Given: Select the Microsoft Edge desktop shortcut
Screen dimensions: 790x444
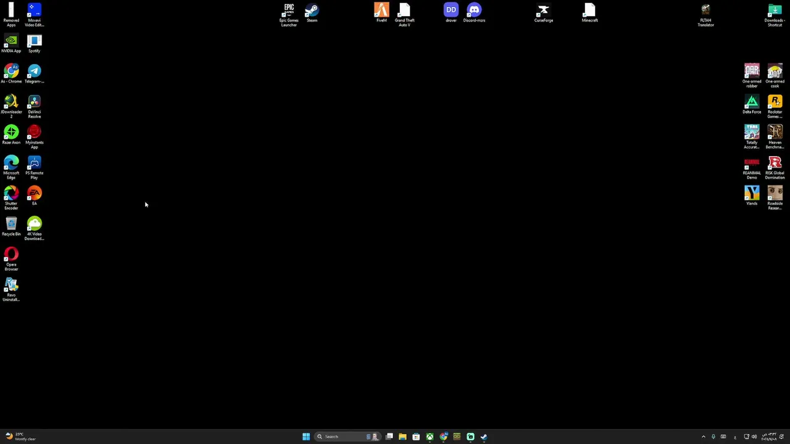Looking at the screenshot, I should click(11, 167).
